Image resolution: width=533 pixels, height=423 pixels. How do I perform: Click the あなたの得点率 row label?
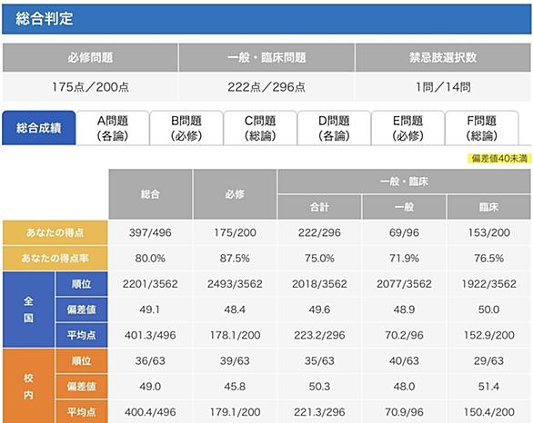[55, 258]
